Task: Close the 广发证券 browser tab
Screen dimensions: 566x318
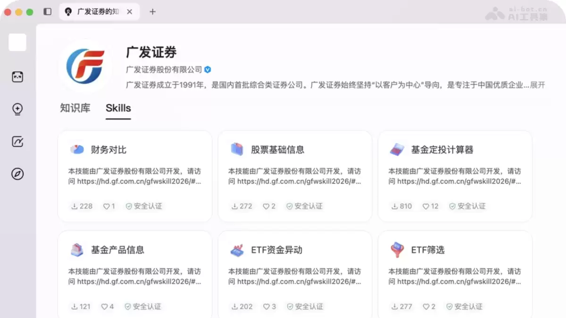Action: click(130, 12)
